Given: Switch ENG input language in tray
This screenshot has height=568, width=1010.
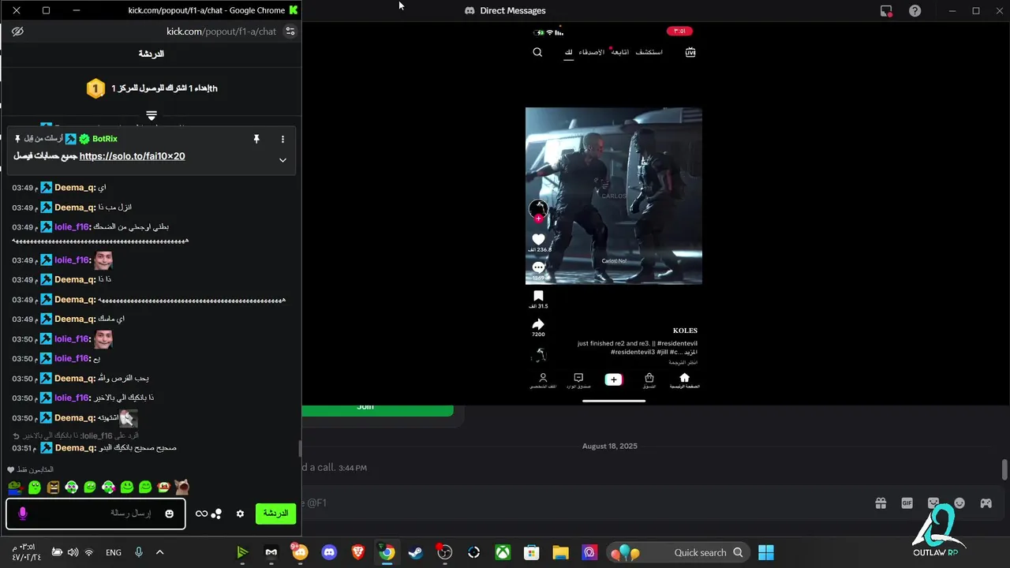Looking at the screenshot, I should point(114,552).
